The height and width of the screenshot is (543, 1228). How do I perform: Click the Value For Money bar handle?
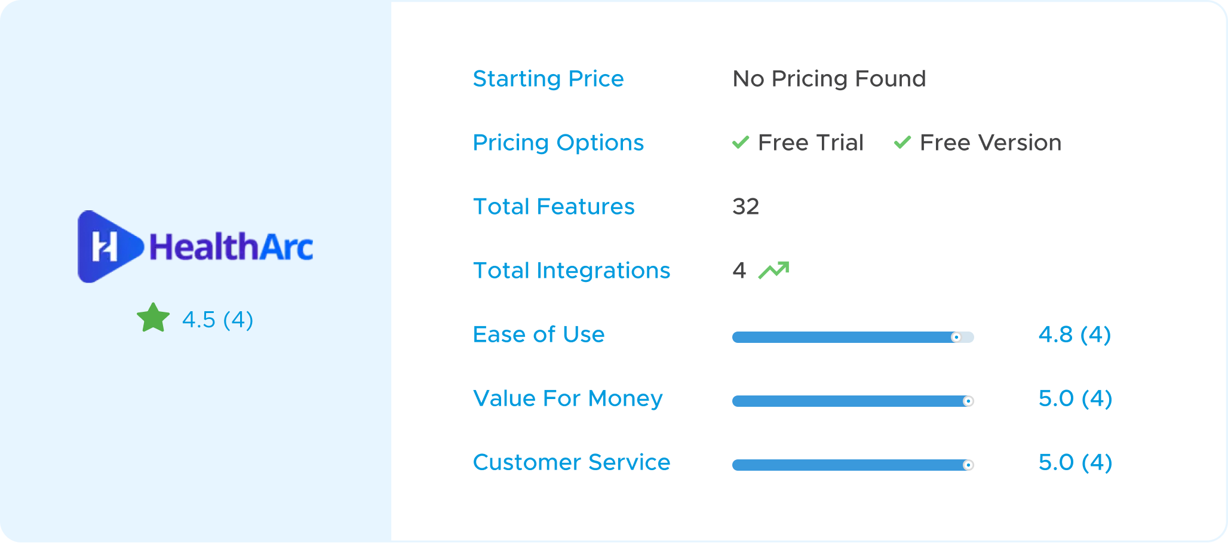[968, 401]
